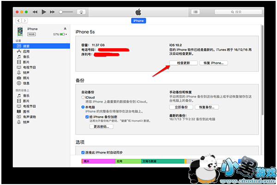The image size is (277, 185).
Task: Click the 恢复 iPhone... button
Action: coord(214,63)
